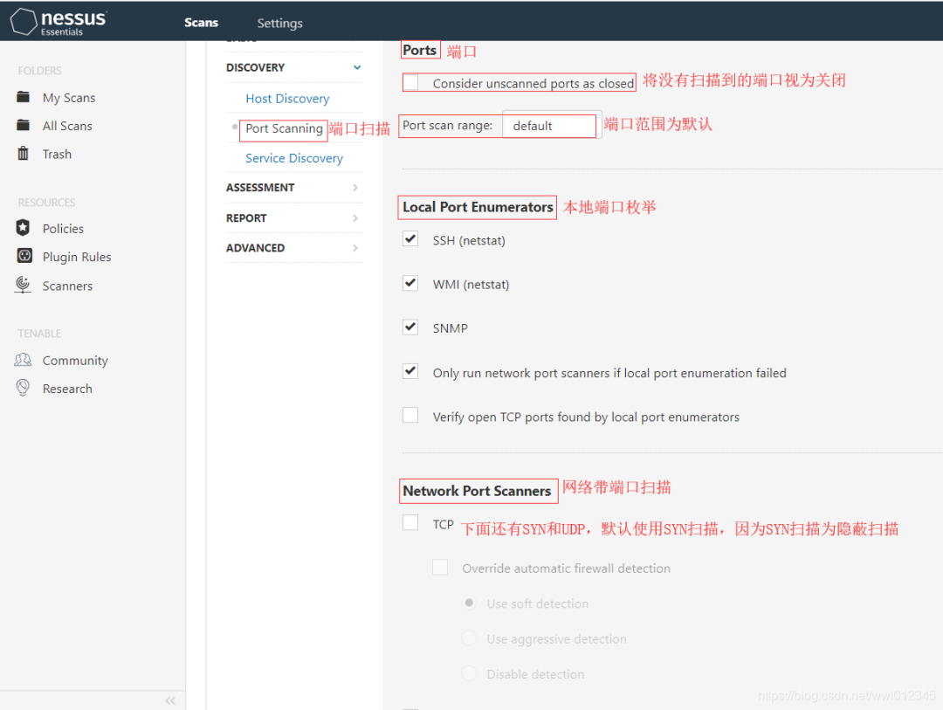Enable Verify open TCP ports checkbox
943x710 pixels.
(x=410, y=416)
